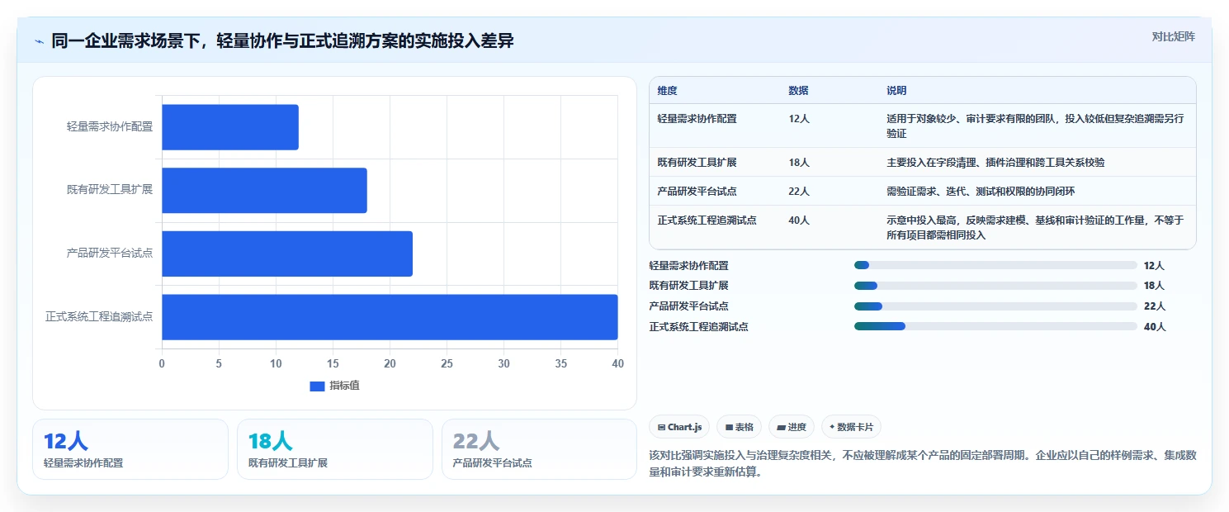Click the x-axis tick value 15
This screenshot has height=512, width=1229.
coord(333,363)
